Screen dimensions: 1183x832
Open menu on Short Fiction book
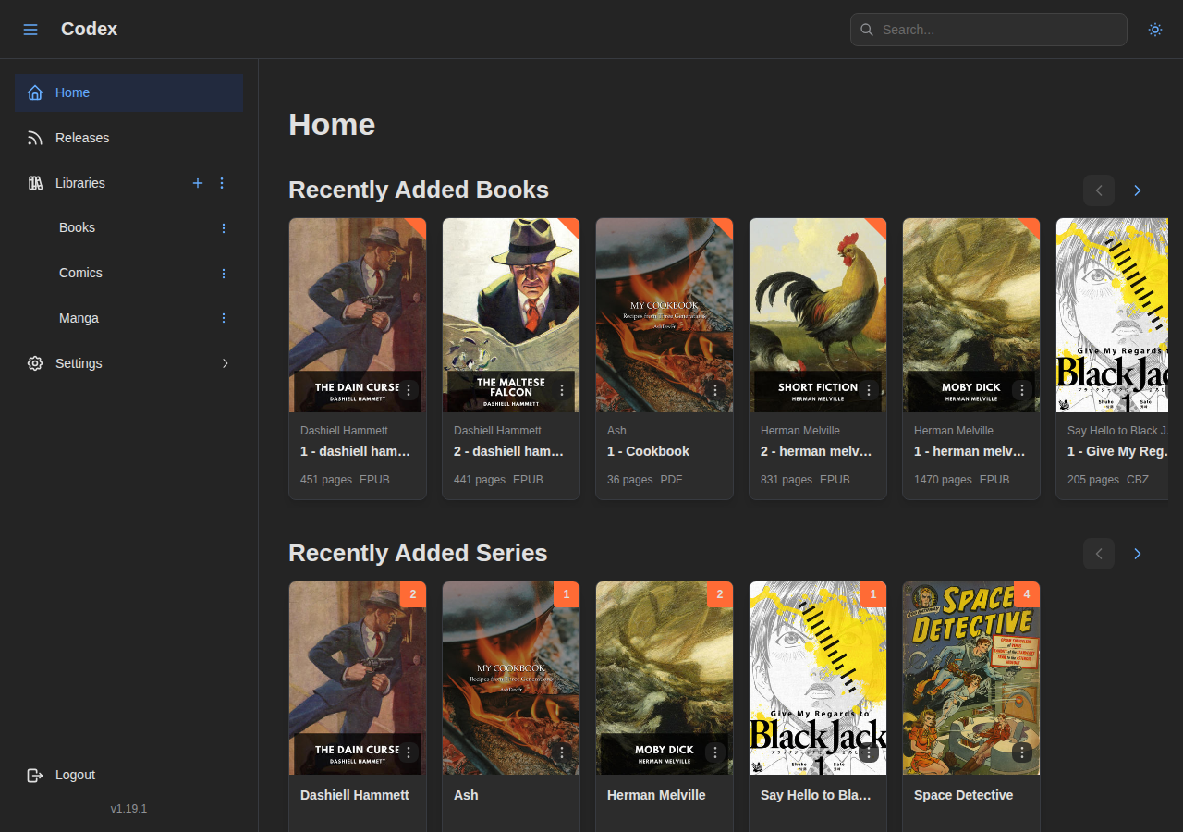869,390
